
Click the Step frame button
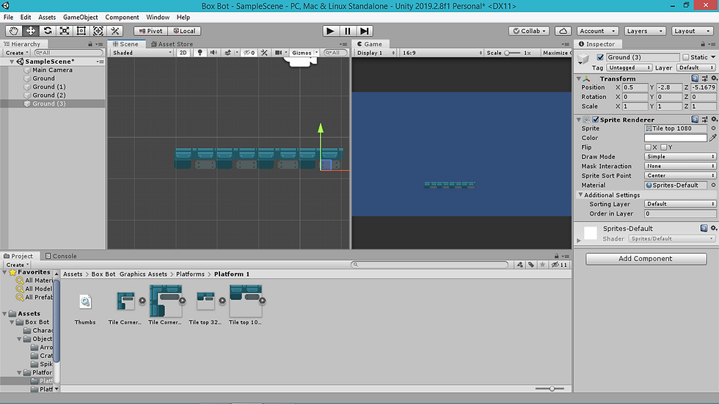(x=365, y=31)
